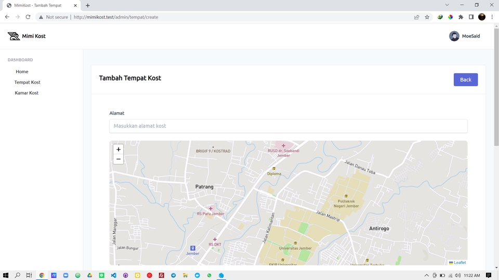The height and width of the screenshot is (280, 499).
Task: Open the Leaflet attribution link
Action: point(459,262)
